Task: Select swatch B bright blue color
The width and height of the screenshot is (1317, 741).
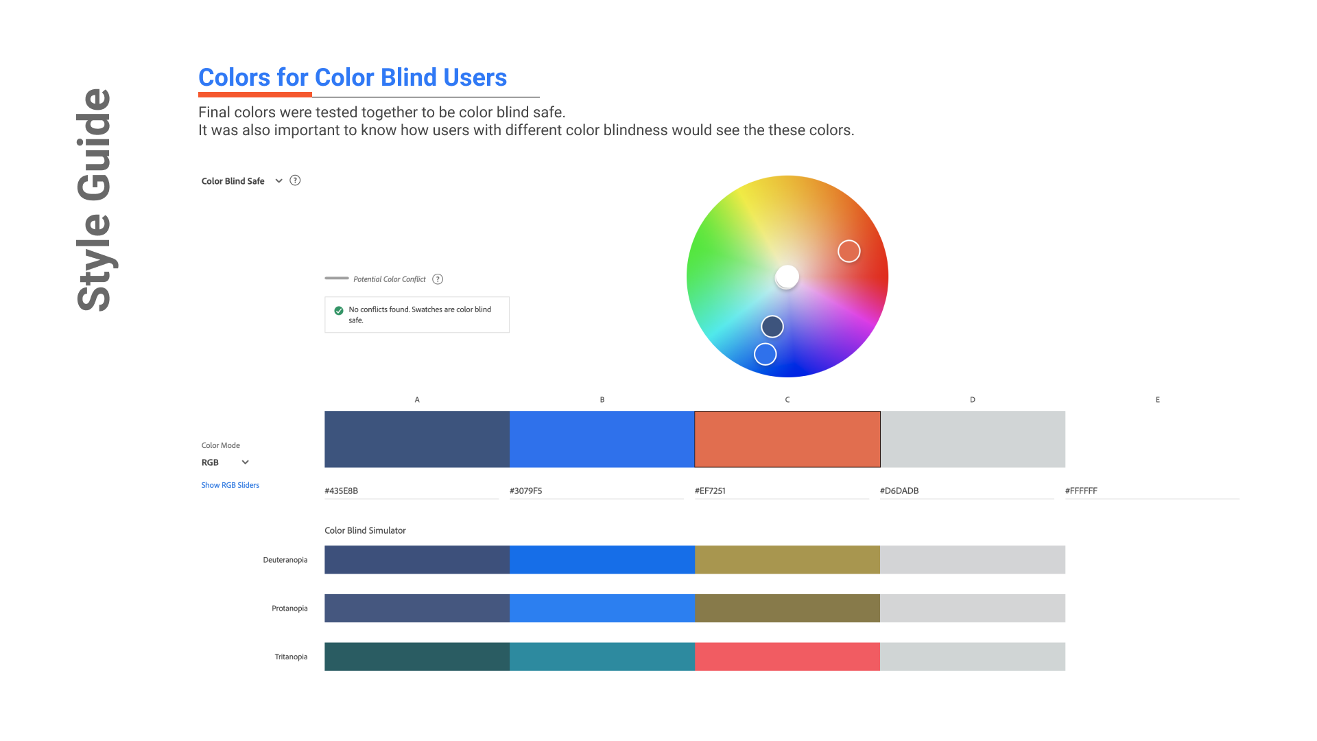Action: pyautogui.click(x=602, y=439)
